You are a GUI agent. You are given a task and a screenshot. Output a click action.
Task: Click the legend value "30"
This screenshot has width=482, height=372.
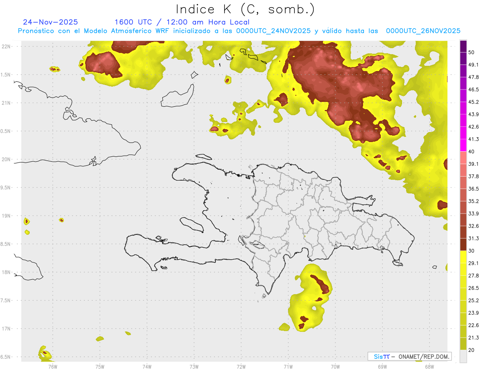(x=472, y=251)
